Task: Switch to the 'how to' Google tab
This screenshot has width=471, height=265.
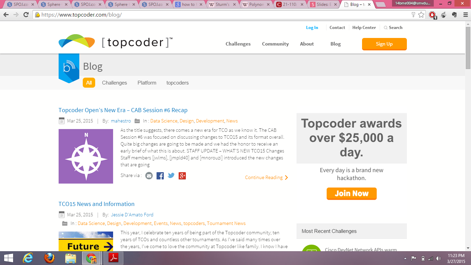Action: click(x=189, y=4)
